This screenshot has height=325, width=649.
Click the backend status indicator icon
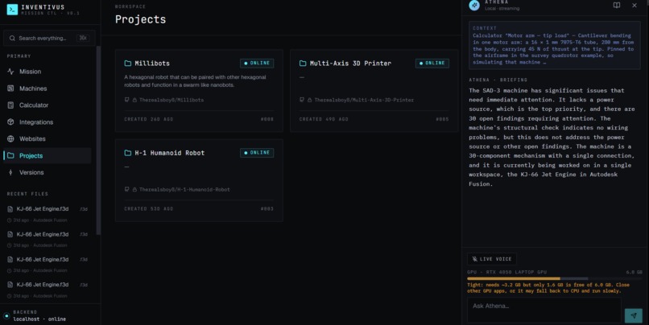[x=6, y=316]
